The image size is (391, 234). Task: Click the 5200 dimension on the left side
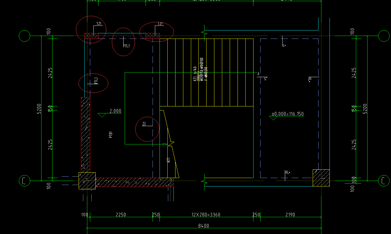(39, 108)
